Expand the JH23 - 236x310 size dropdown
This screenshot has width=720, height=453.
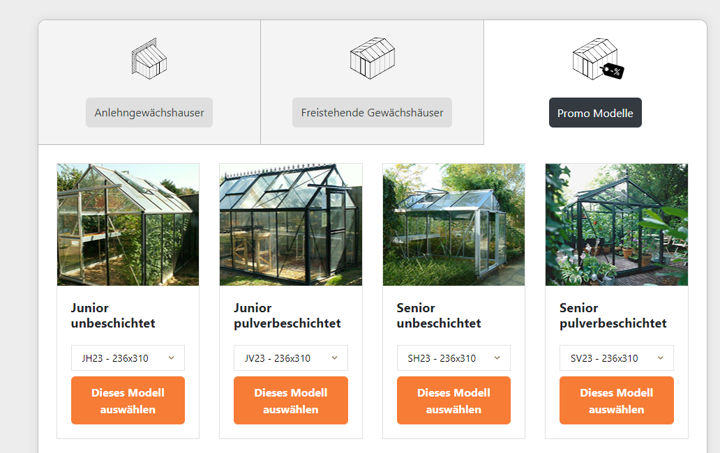point(128,358)
